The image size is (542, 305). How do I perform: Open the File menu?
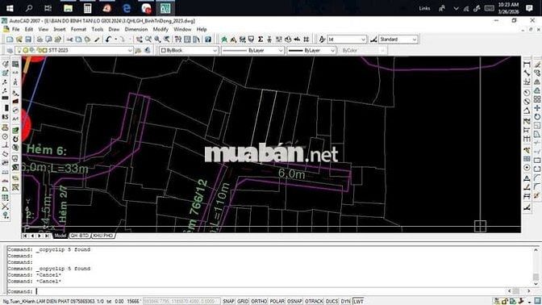16,29
